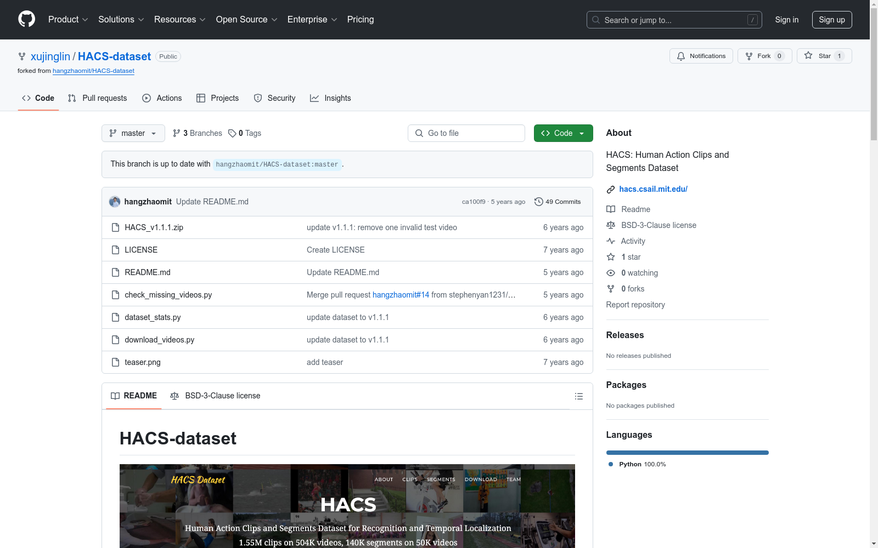Open the Resources dropdown
Screen dimensions: 878x548
pos(180,20)
